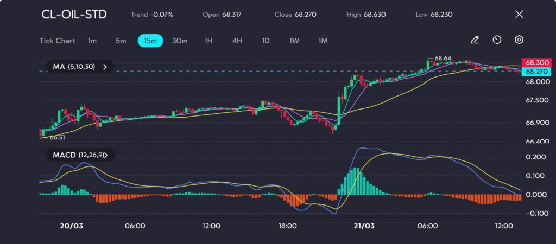
Task: Switch to the 30m timeframe
Action: [x=180, y=41]
